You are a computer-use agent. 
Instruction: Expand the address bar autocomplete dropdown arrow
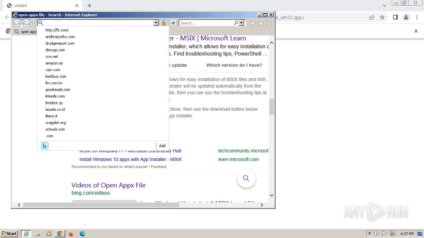coord(156,23)
